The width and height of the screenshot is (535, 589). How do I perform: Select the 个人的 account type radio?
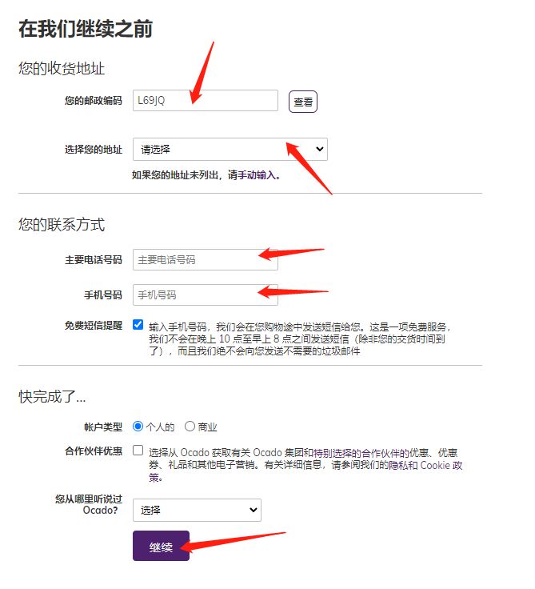point(138,426)
